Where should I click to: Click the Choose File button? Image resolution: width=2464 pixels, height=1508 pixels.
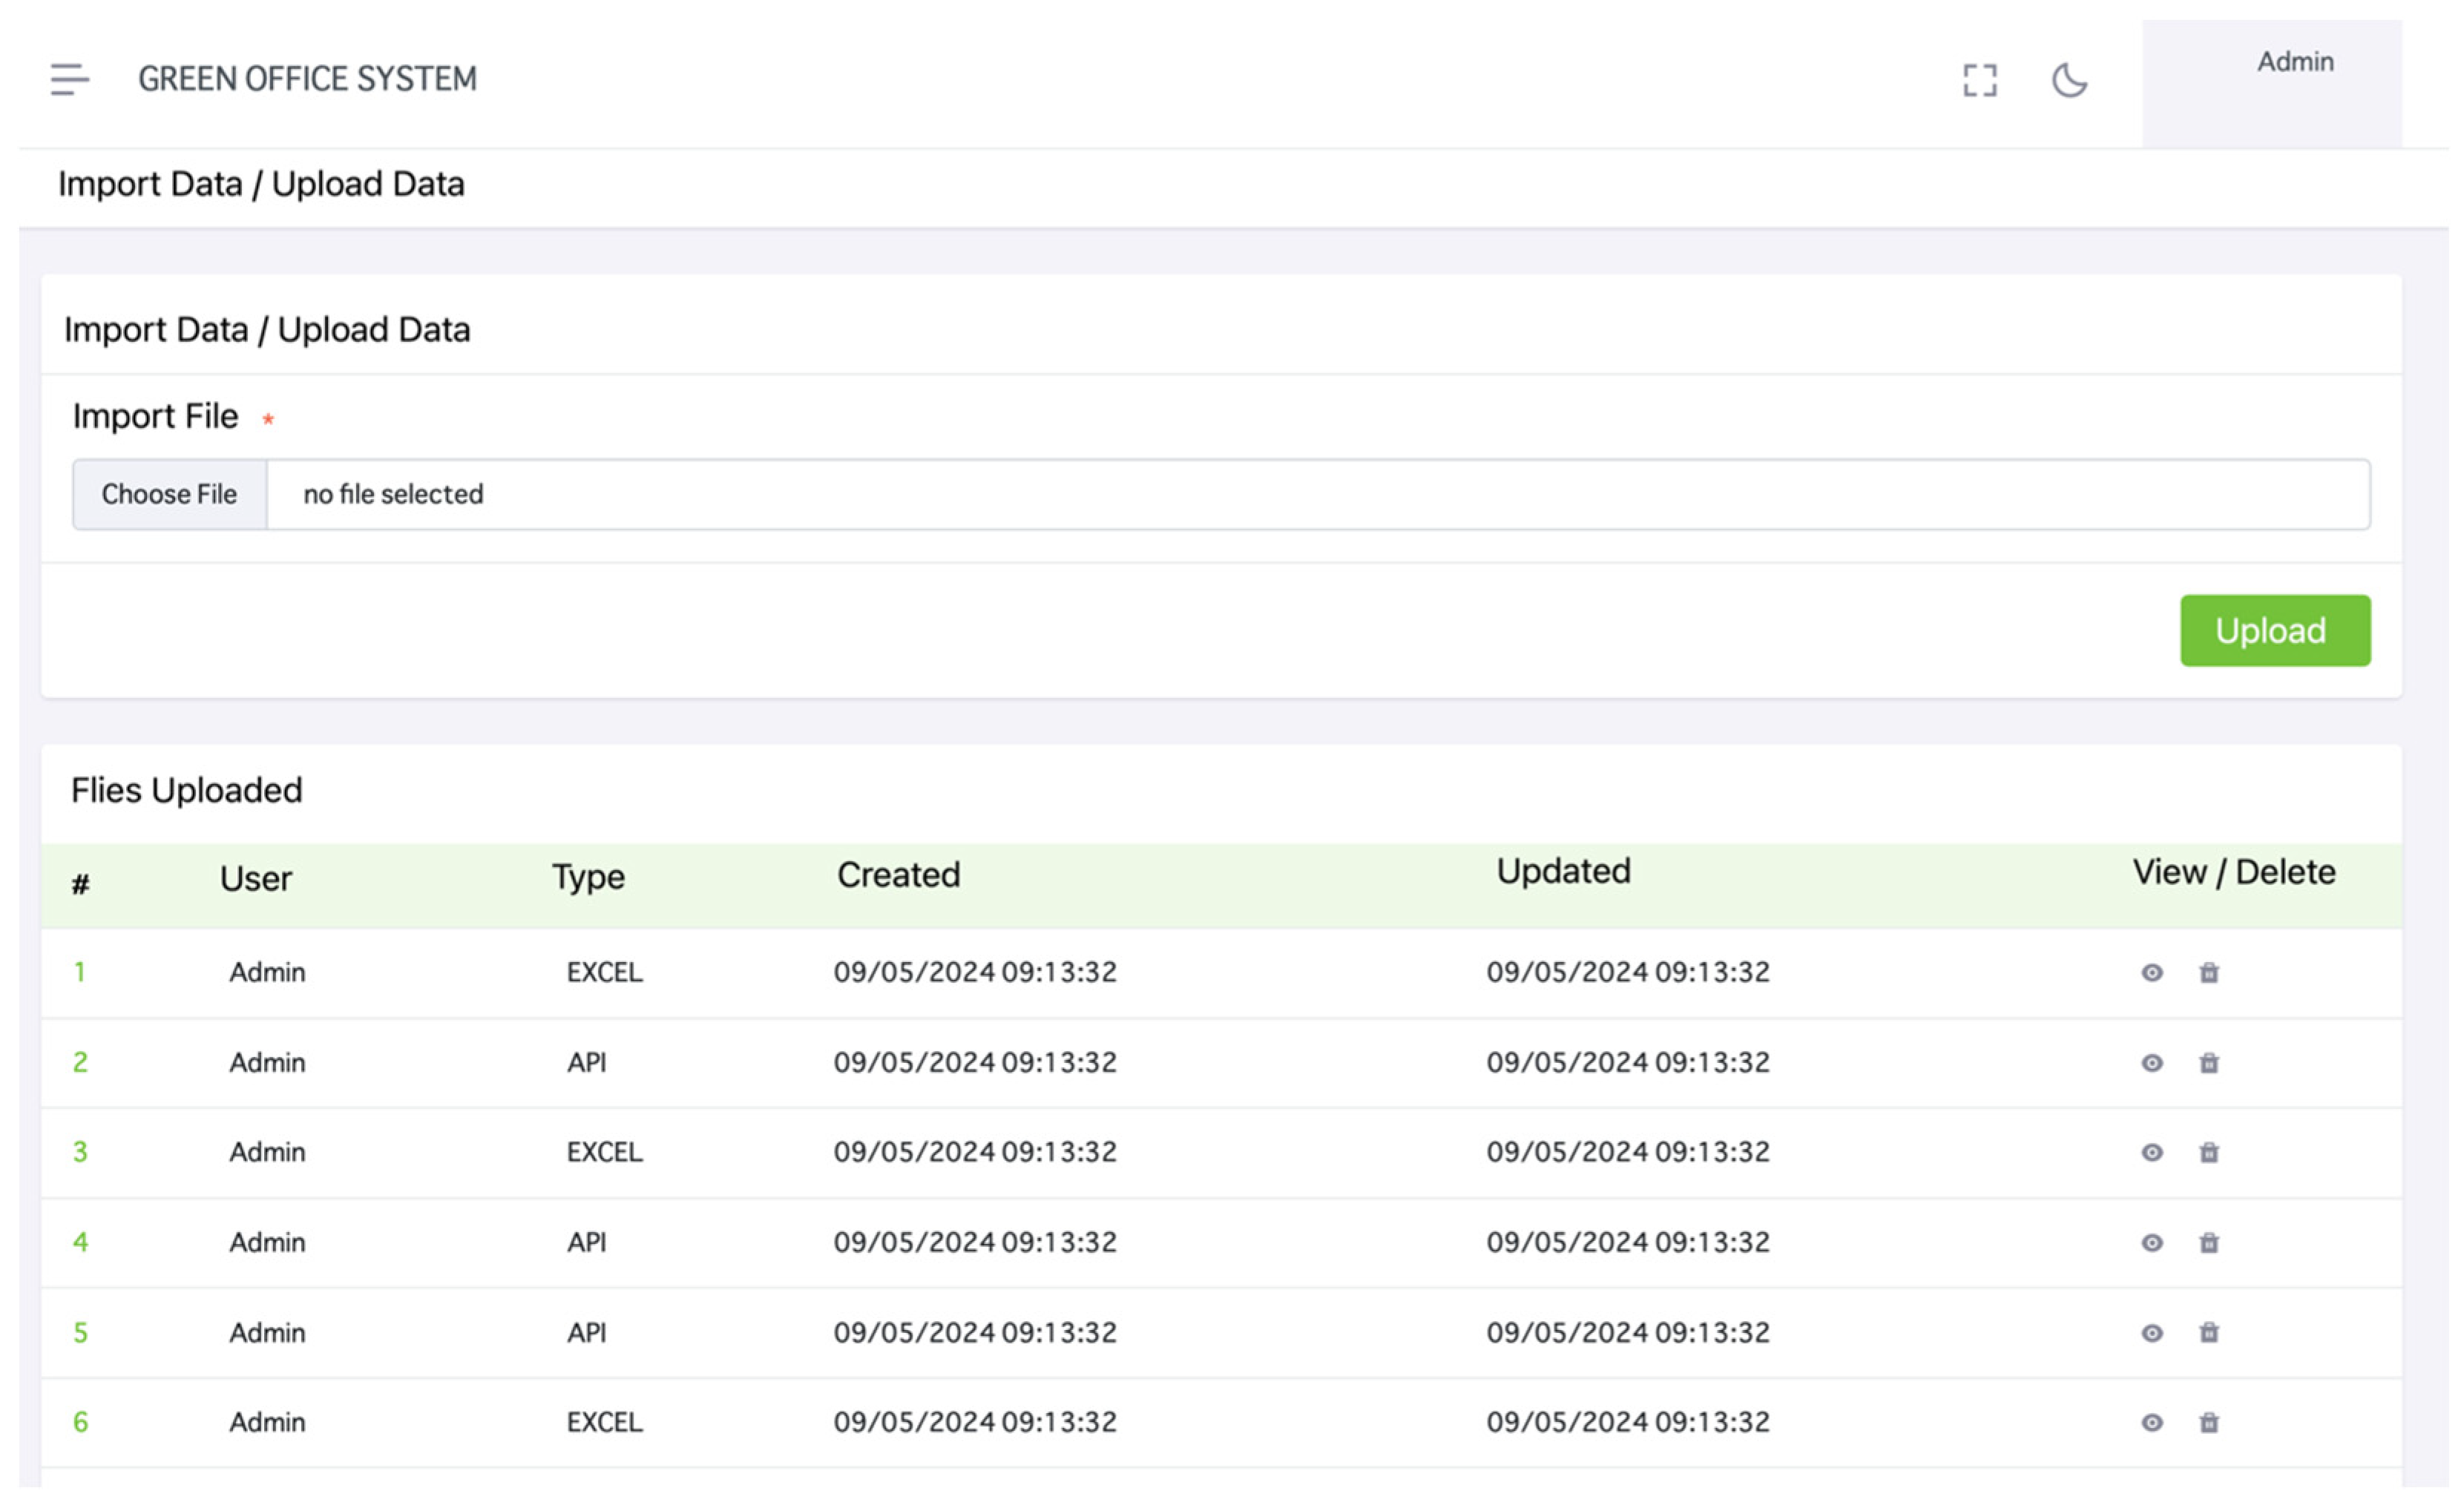[x=169, y=494]
